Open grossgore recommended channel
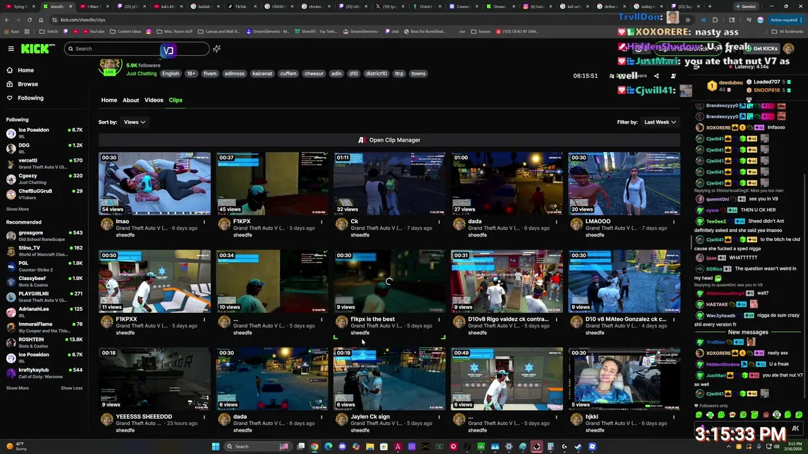808x454 pixels. pyautogui.click(x=44, y=236)
